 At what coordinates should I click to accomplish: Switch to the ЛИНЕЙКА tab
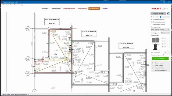[x=105, y=9]
